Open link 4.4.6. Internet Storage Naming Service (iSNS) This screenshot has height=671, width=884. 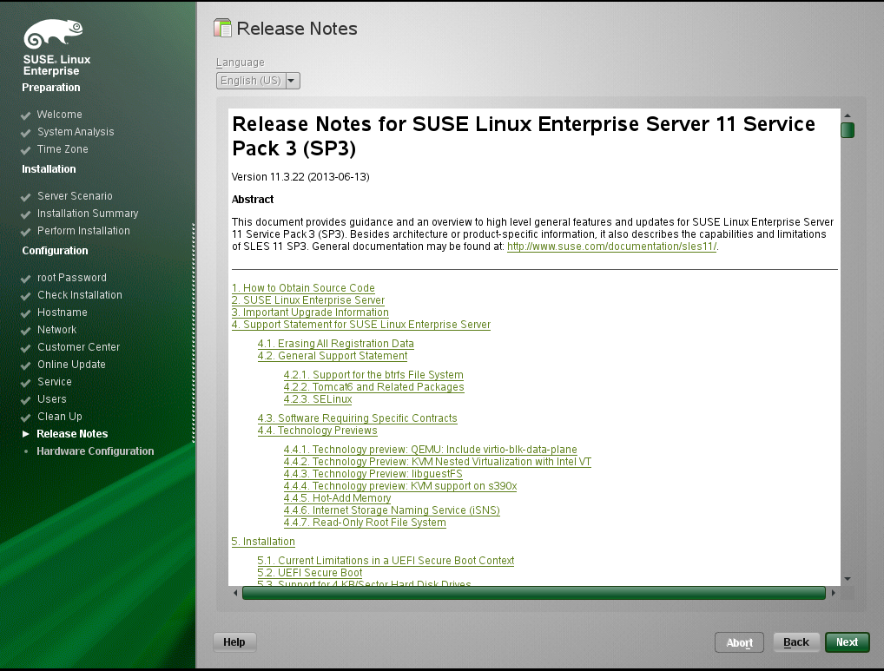click(392, 510)
